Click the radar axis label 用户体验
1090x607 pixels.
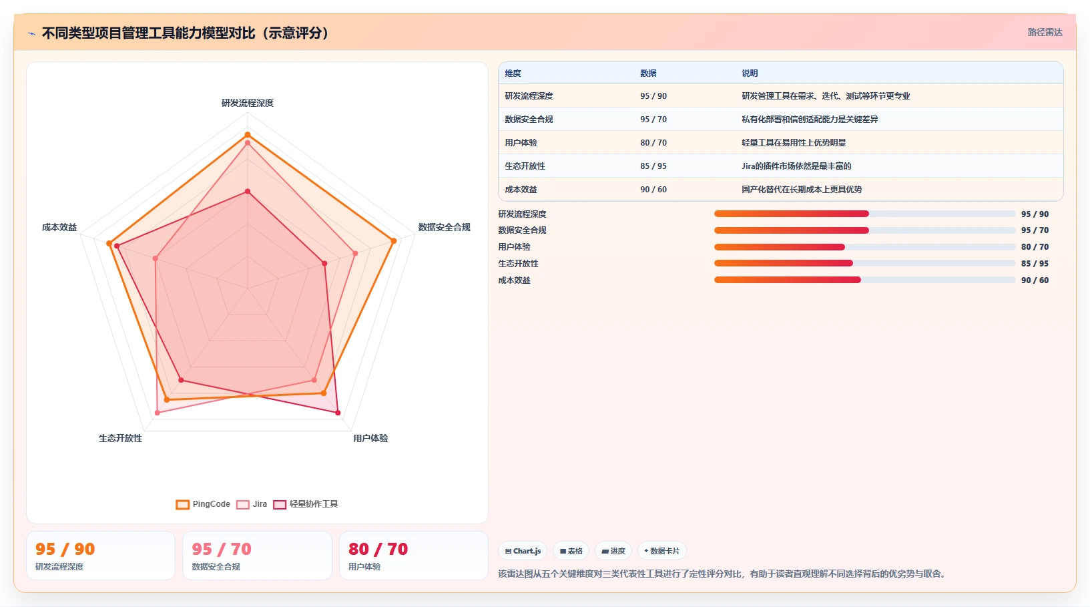pyautogui.click(x=370, y=438)
